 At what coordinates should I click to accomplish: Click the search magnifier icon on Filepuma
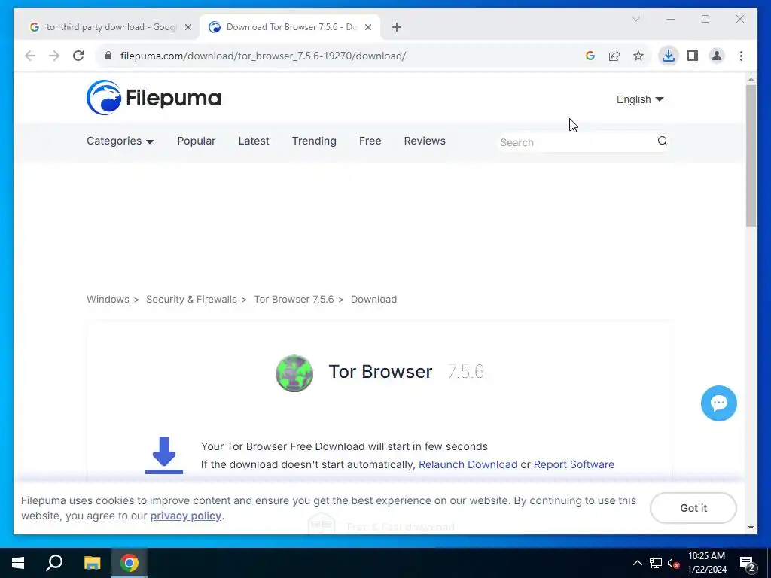663,141
